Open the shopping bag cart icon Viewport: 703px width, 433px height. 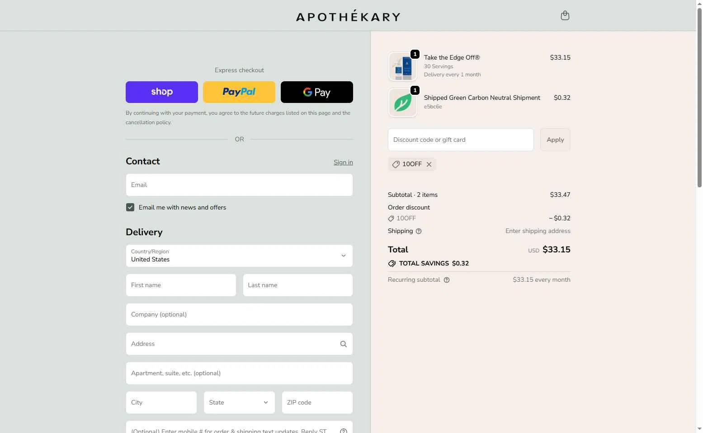tap(565, 16)
